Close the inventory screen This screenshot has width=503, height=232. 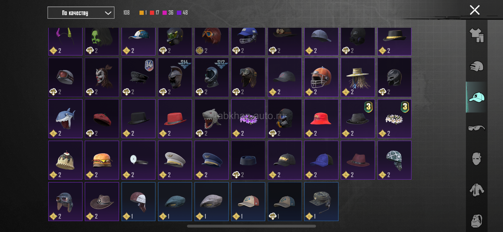click(475, 10)
